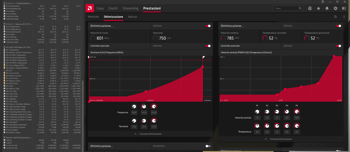Viewport: 350px width, 152px height.
Task: Select the GPU Memory Clock row
Action: click(x=42, y=89)
